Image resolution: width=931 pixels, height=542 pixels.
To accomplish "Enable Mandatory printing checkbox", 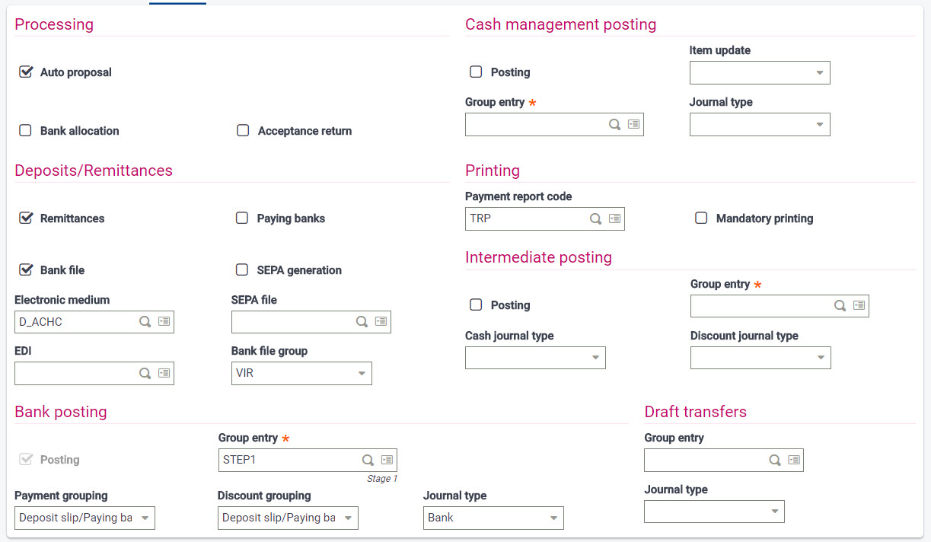I will (702, 218).
